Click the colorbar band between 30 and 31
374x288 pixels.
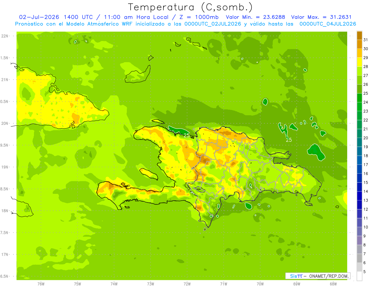coord(359,44)
